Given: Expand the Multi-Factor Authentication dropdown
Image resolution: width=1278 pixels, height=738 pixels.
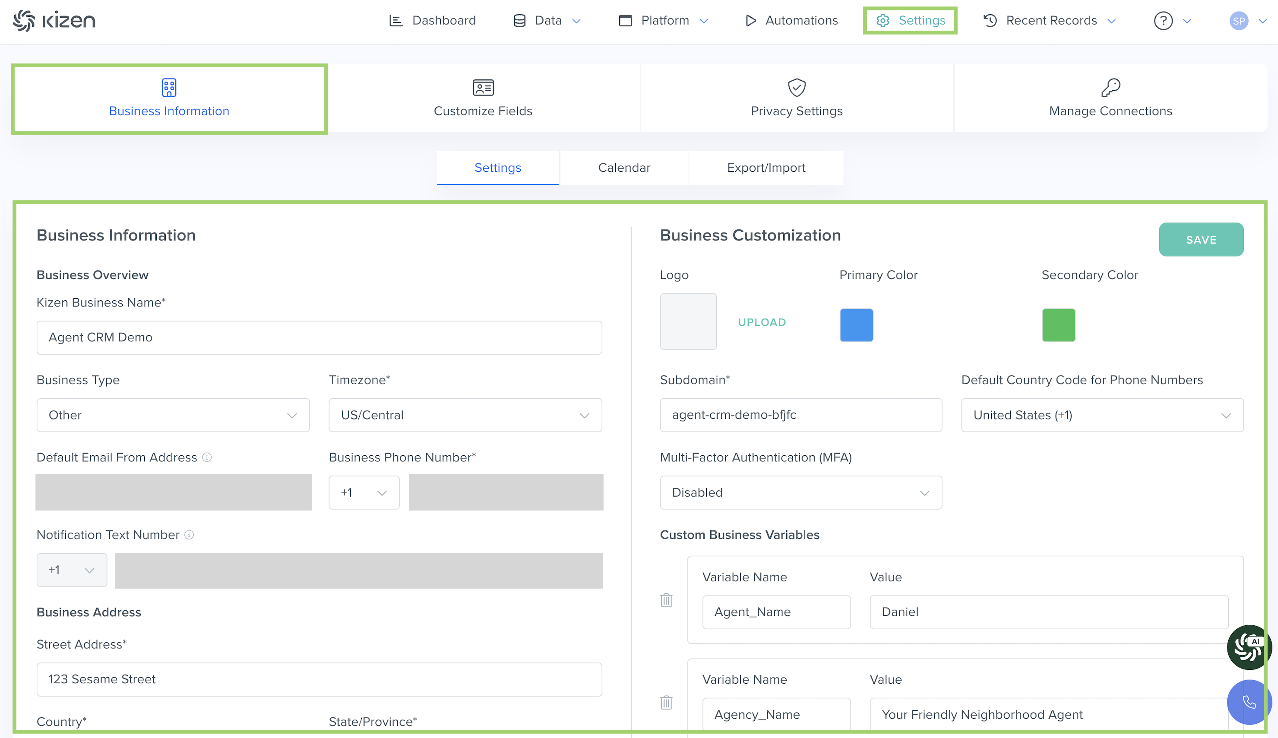Looking at the screenshot, I should [x=800, y=493].
